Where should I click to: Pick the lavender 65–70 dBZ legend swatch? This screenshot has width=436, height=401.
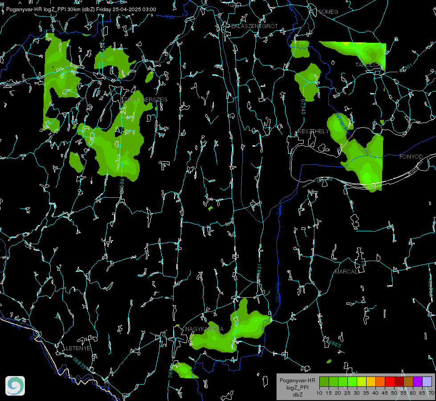(x=427, y=381)
